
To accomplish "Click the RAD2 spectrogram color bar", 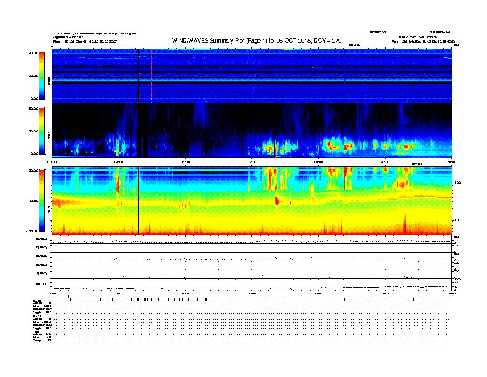I will pyautogui.click(x=42, y=76).
